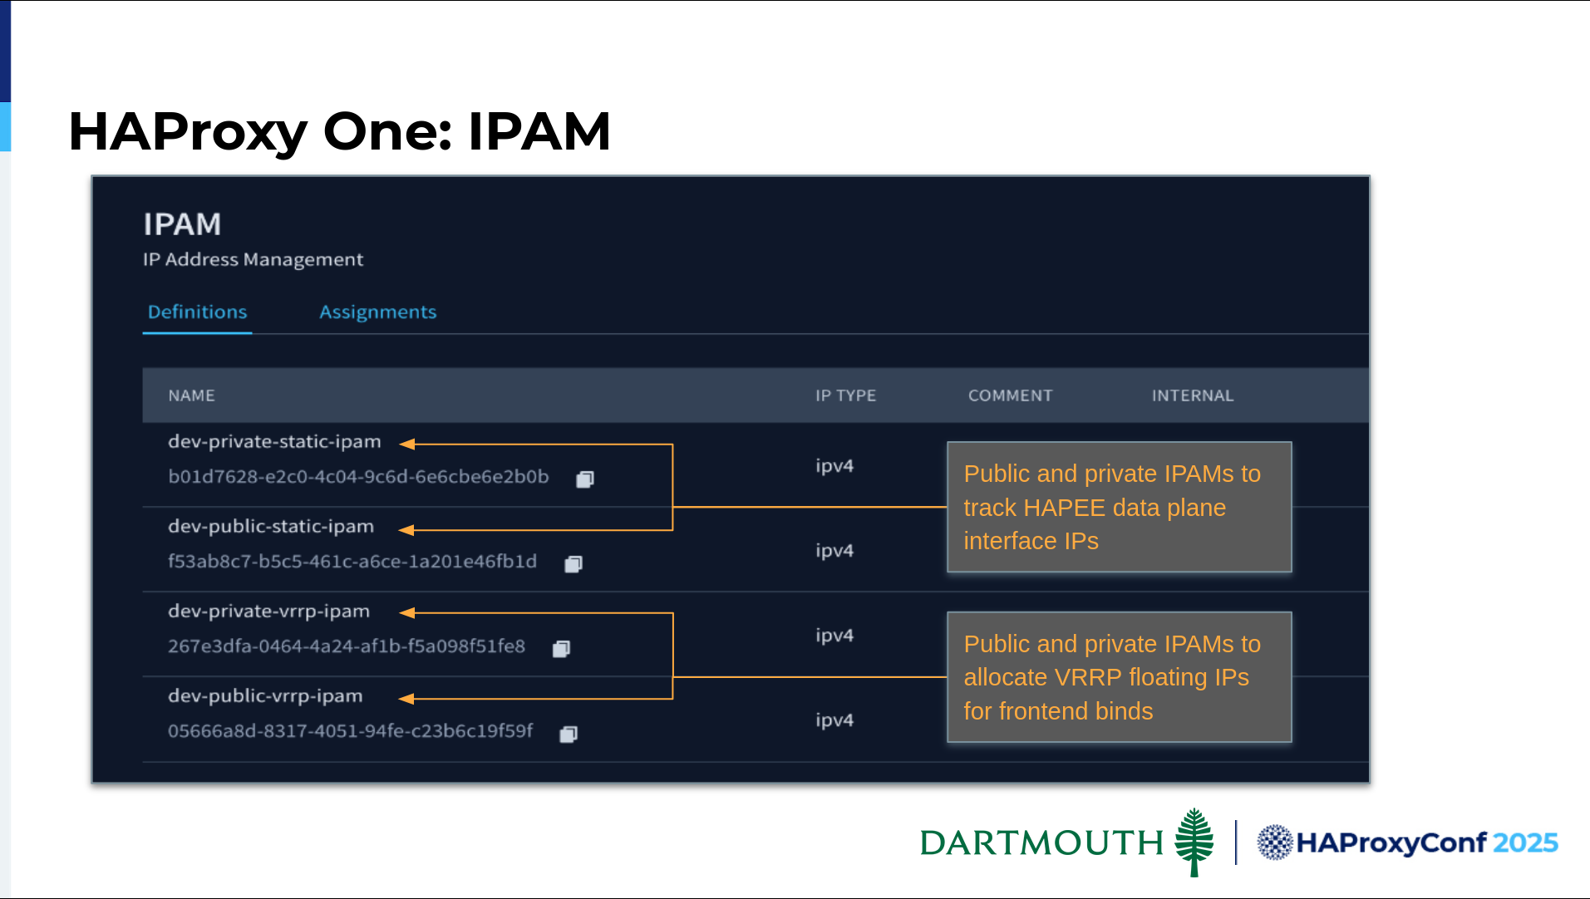Sort by the IP TYPE column header
The height and width of the screenshot is (899, 1590).
coord(845,395)
